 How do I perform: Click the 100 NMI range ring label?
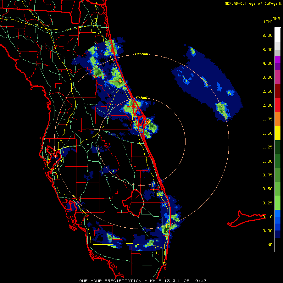point(141,54)
